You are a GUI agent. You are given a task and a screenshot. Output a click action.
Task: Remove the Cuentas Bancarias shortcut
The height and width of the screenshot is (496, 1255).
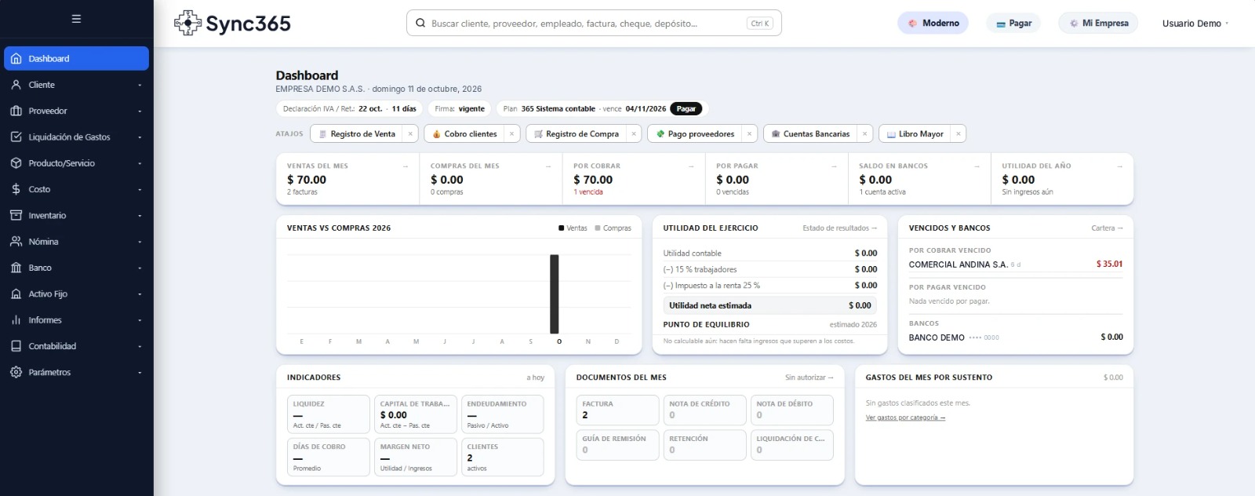(x=864, y=134)
